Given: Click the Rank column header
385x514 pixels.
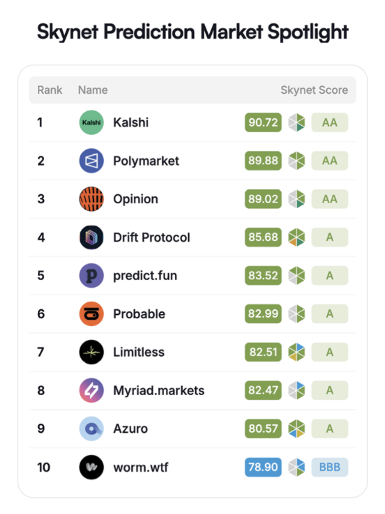Looking at the screenshot, I should [49, 90].
